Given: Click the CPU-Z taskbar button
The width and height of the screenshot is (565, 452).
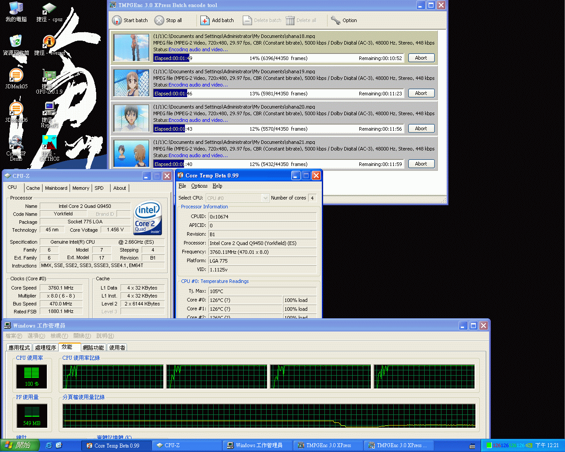Looking at the screenshot, I should pyautogui.click(x=187, y=445).
